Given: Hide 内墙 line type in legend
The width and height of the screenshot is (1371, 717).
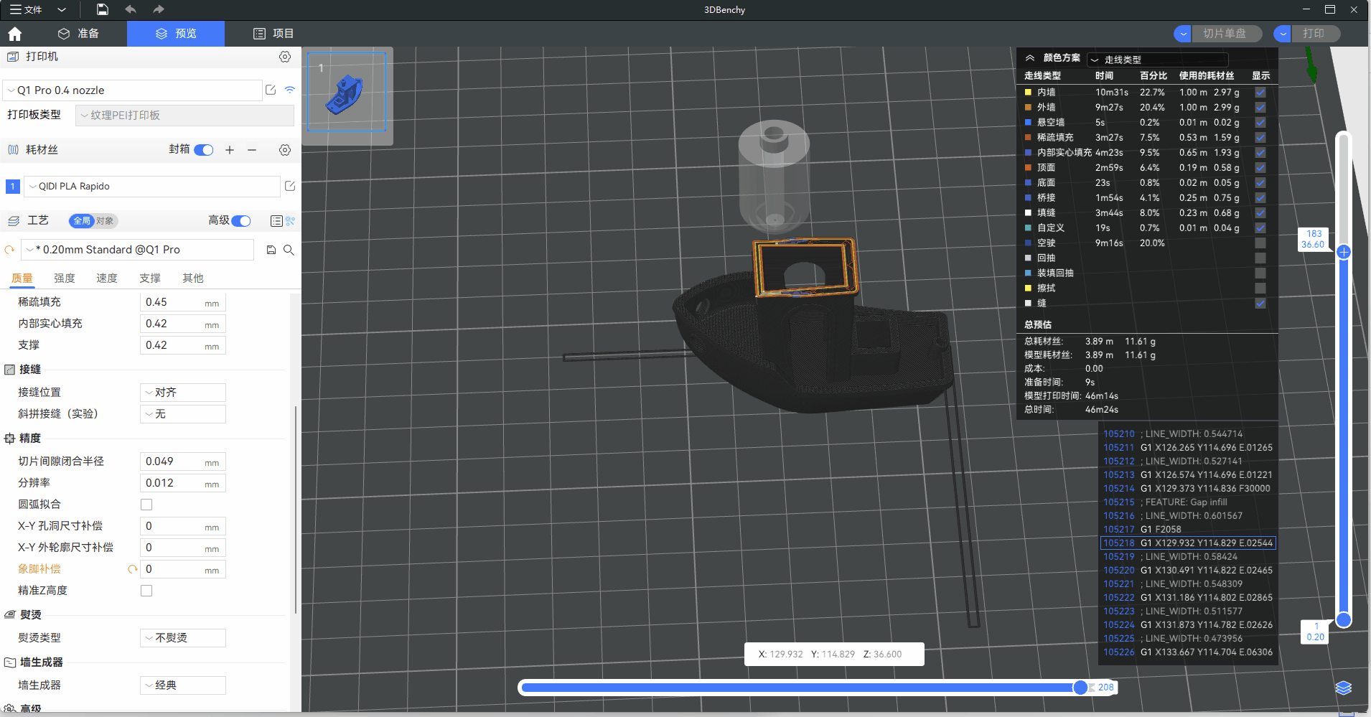Looking at the screenshot, I should point(1260,93).
